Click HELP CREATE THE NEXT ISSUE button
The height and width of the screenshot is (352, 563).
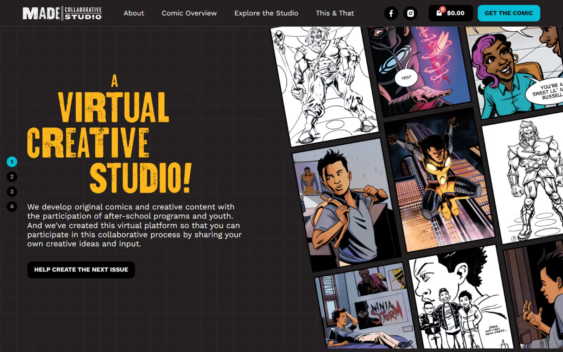pos(81,270)
